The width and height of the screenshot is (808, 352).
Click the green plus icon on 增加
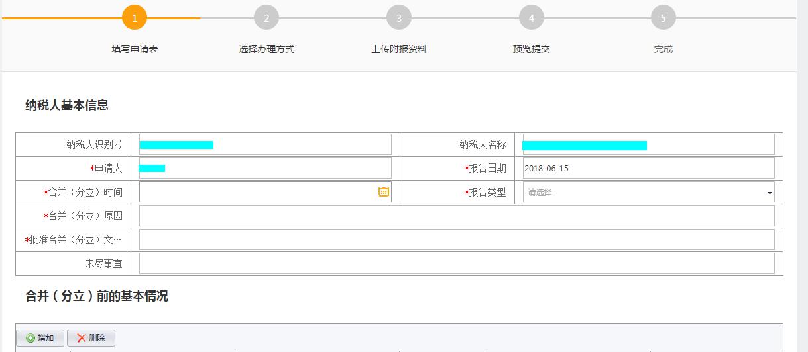(30, 338)
